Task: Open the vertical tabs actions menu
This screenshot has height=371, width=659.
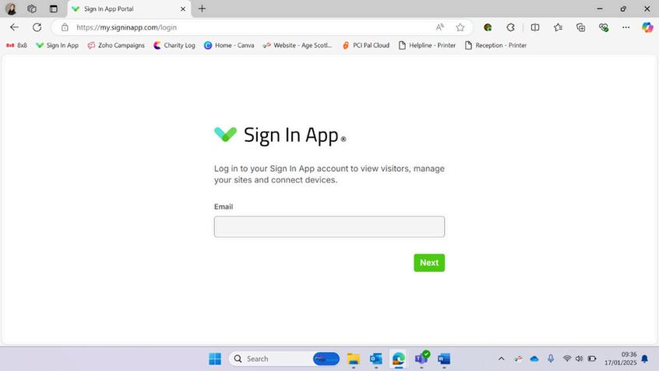Action: (x=54, y=9)
